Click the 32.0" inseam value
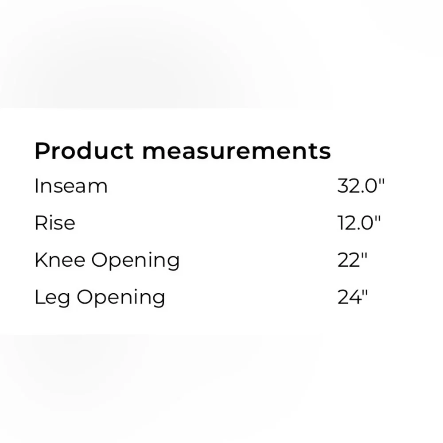This screenshot has width=443, height=443. [x=361, y=186]
